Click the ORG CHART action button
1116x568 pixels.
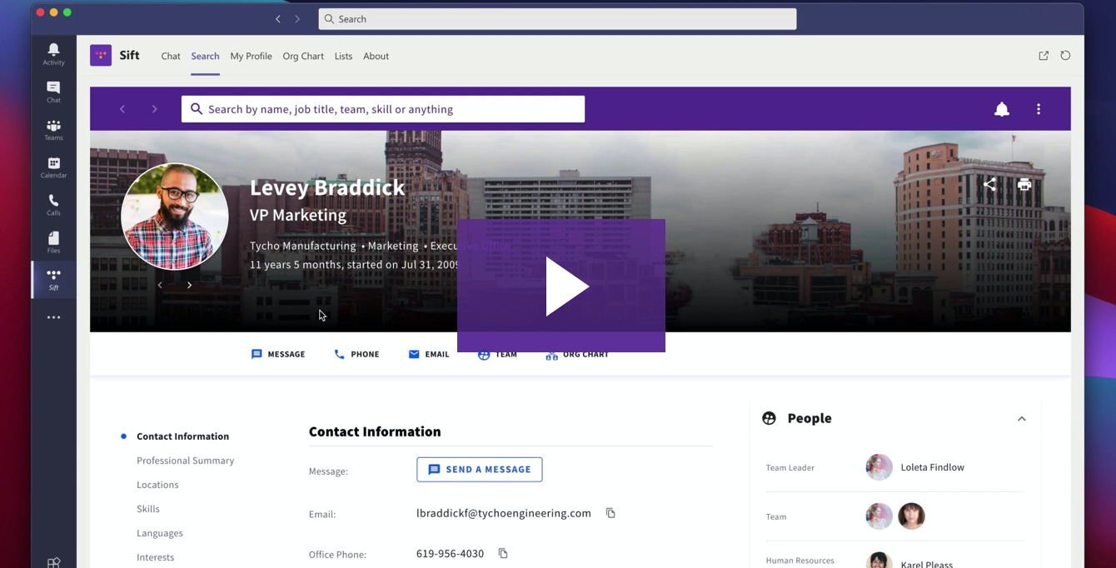tap(577, 354)
